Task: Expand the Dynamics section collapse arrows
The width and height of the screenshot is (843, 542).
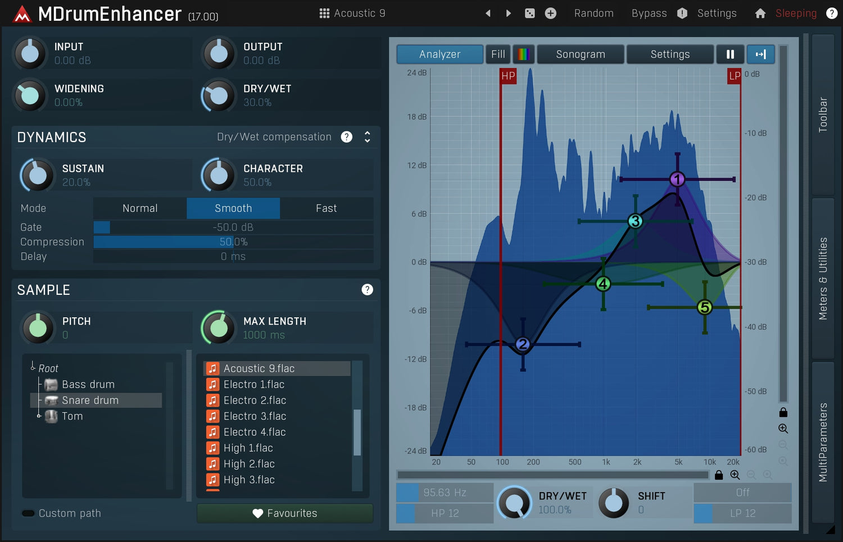Action: click(367, 137)
